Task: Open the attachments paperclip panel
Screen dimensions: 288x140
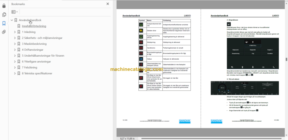Action: 4,32
